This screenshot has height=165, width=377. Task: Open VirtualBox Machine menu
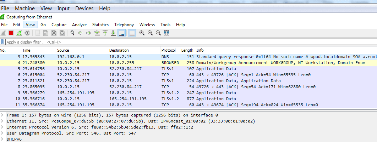tap(25, 8)
